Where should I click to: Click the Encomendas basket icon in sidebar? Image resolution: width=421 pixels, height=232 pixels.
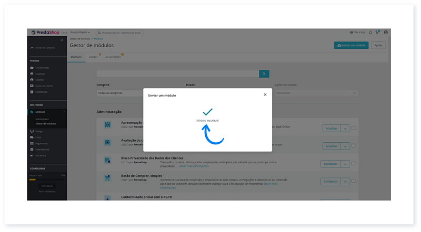pos(32,68)
